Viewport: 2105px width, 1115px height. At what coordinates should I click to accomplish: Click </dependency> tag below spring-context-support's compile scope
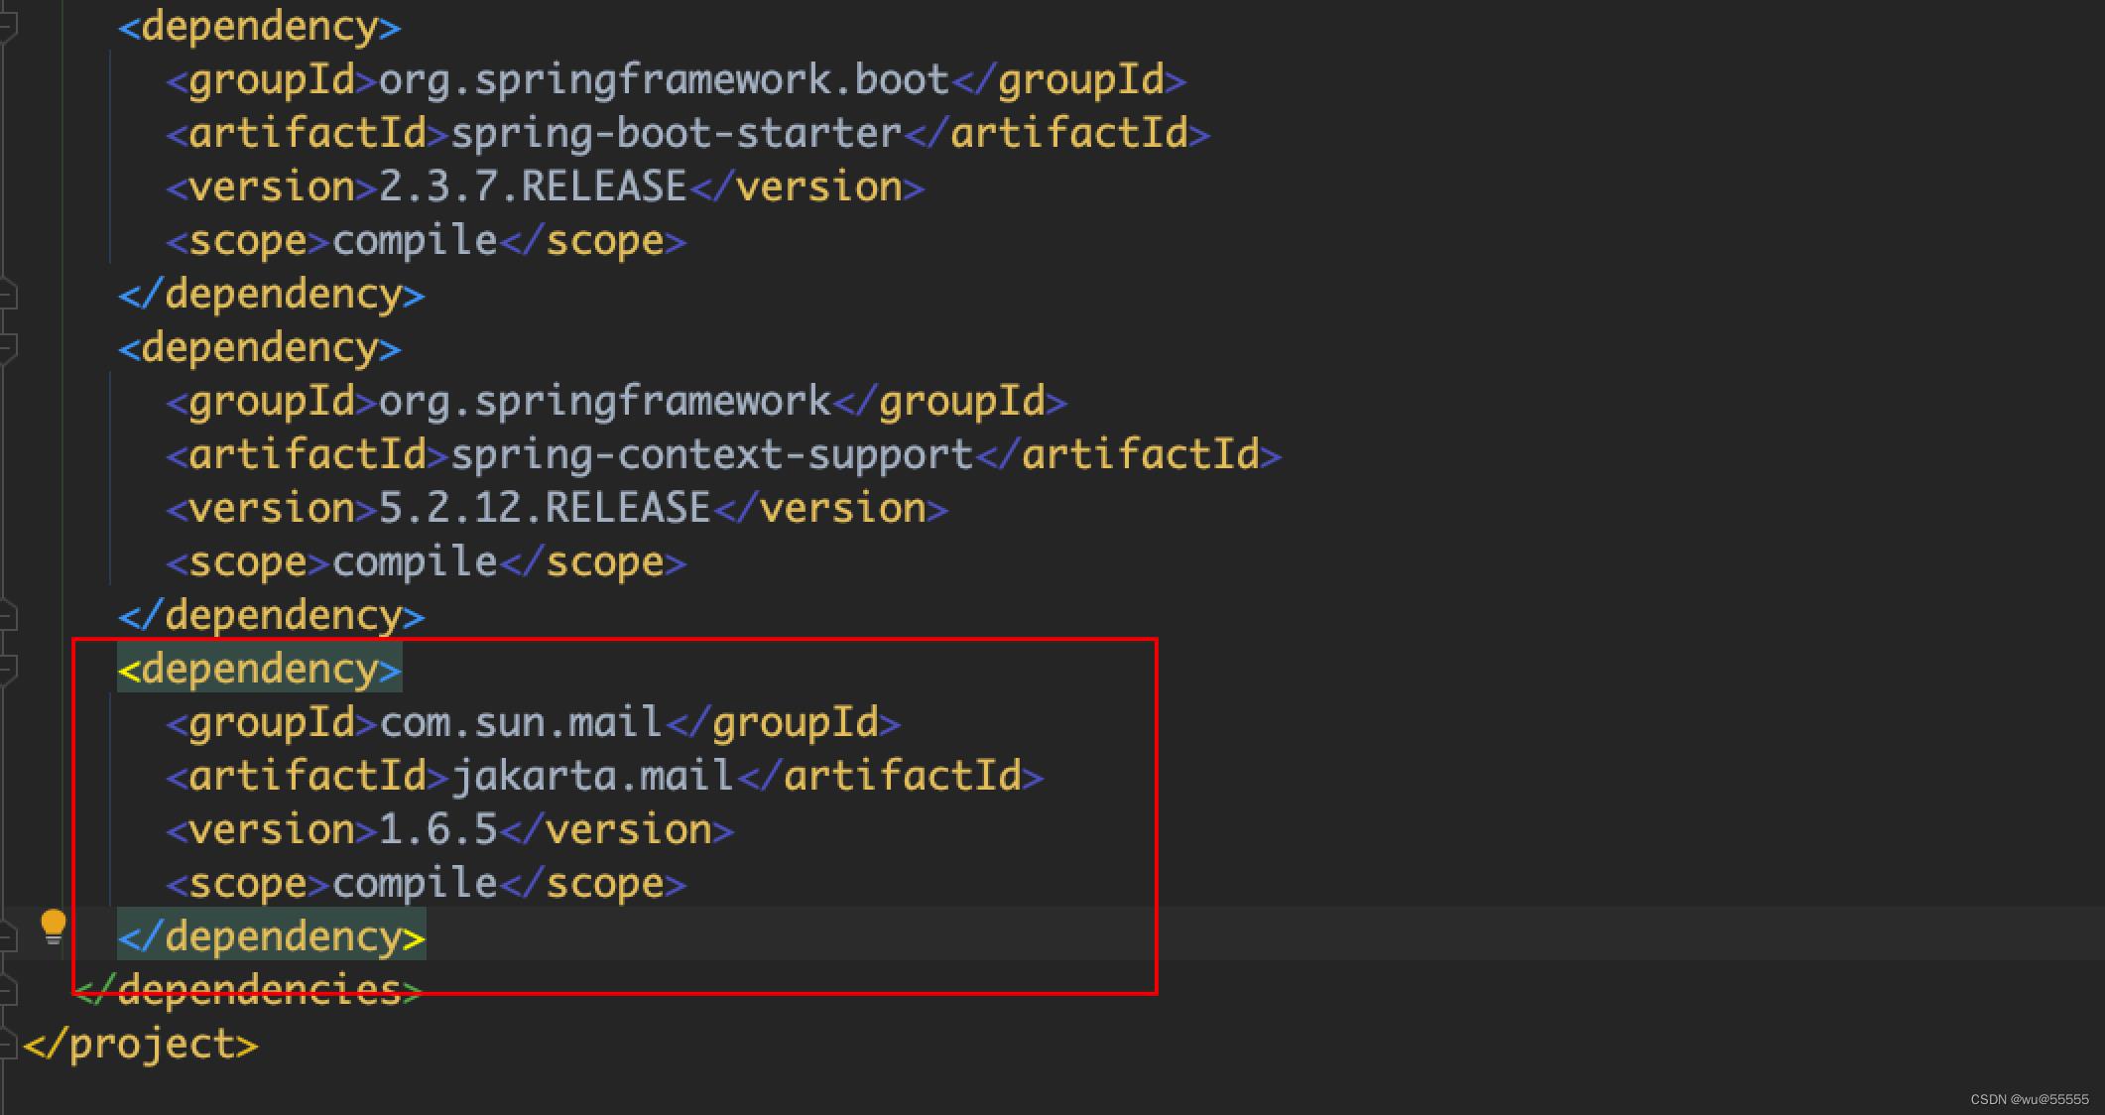[x=272, y=616]
